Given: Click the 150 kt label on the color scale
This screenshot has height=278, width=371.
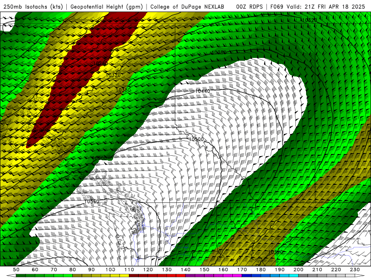Looking at the screenshot, I should pyautogui.click(x=205, y=270).
